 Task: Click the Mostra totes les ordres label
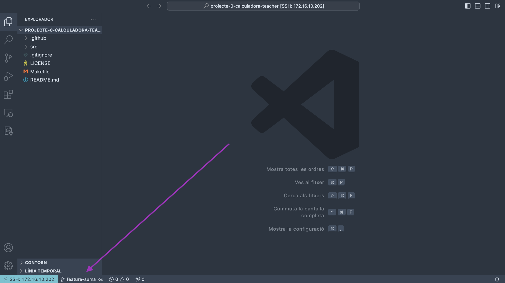tap(295, 169)
